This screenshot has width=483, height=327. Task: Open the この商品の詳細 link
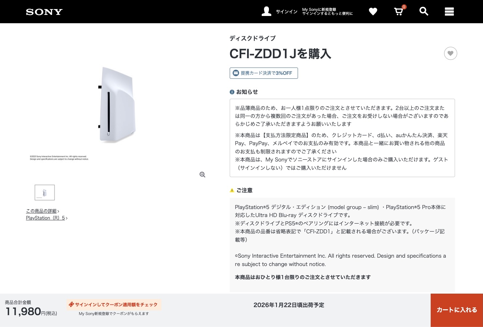[x=41, y=211]
